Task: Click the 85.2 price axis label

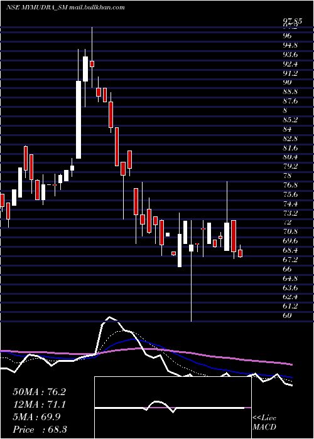Action: coord(290,120)
